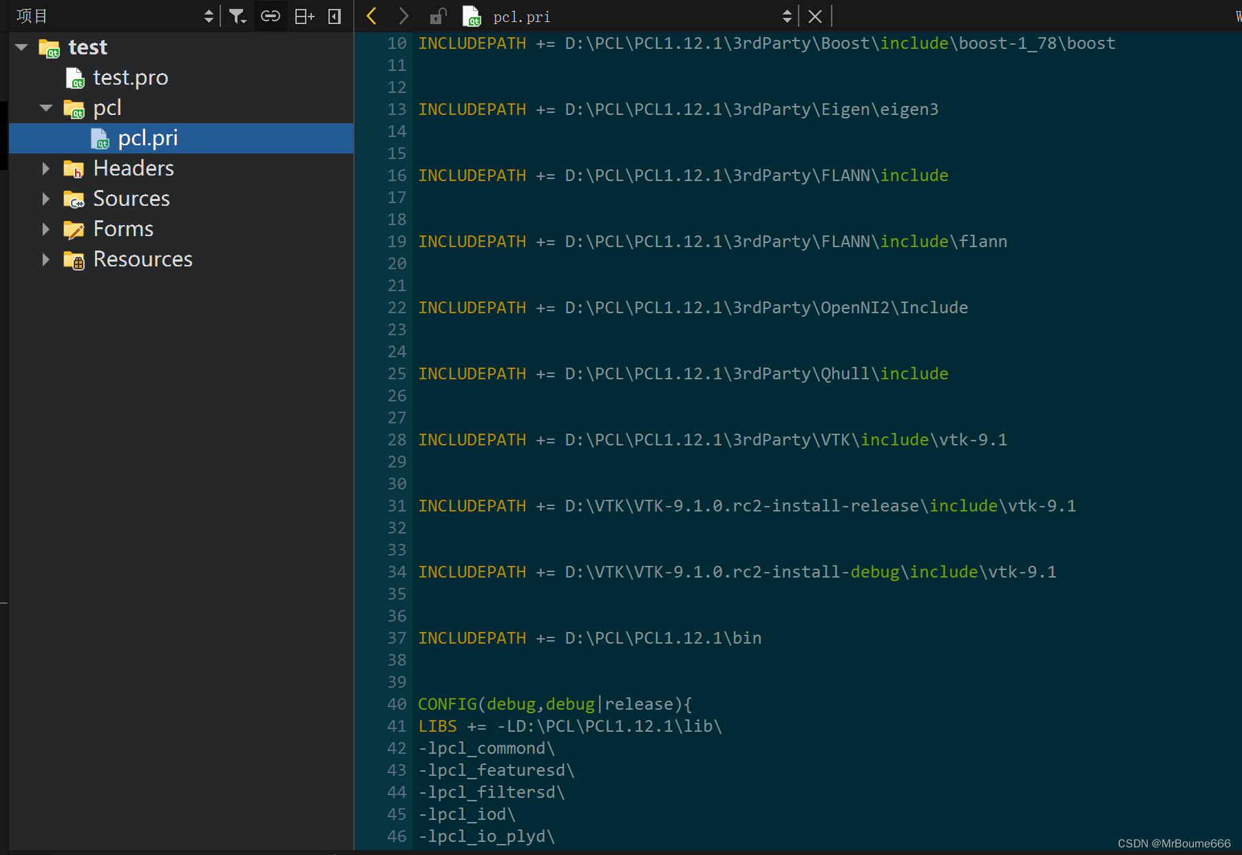Click the Boost include path on line 10
This screenshot has width=1242, height=855.
[767, 43]
